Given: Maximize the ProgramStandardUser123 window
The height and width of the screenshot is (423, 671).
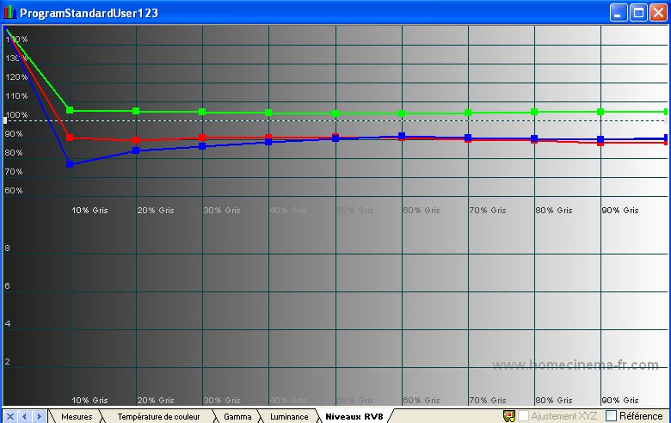Looking at the screenshot, I should click(638, 12).
